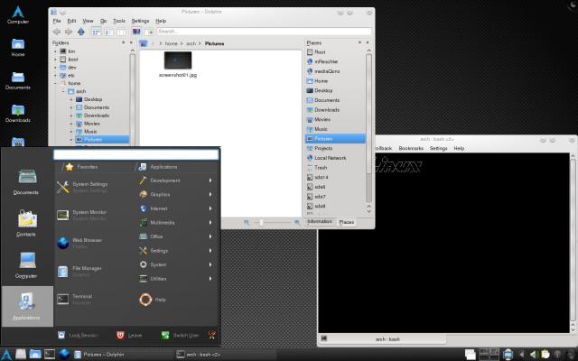This screenshot has width=578, height=361.
Task: Launch File Manager from Favorites
Action: tap(79, 271)
